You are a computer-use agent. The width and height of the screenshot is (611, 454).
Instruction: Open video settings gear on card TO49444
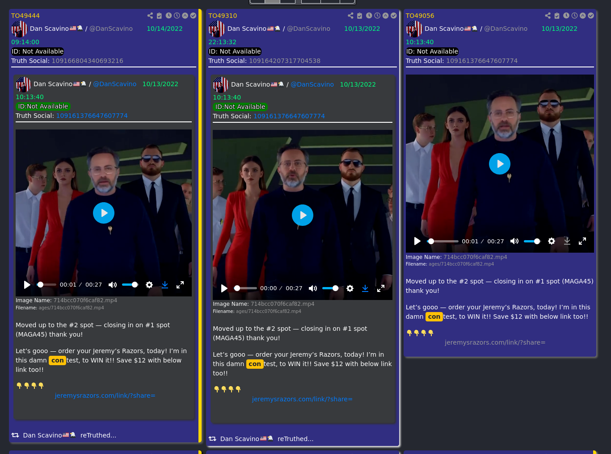(149, 285)
